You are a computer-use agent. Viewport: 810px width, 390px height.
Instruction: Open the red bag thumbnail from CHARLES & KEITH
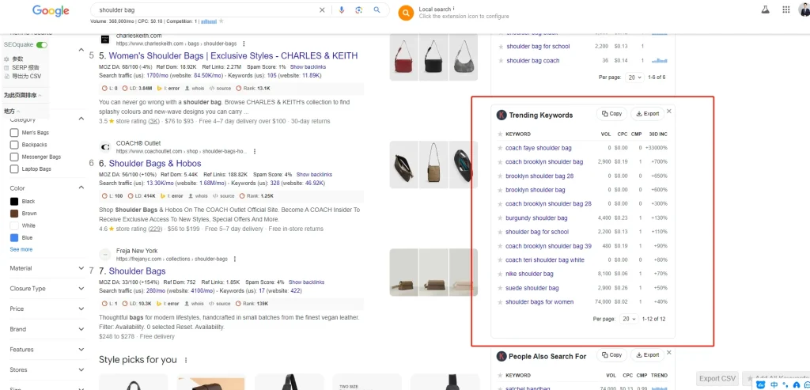pos(404,57)
